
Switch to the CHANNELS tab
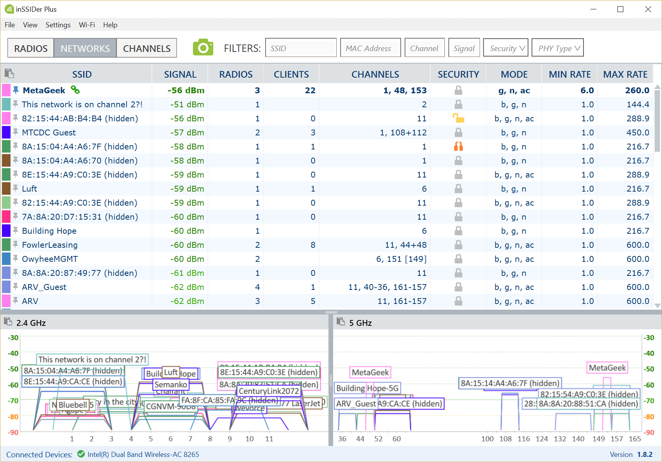(146, 48)
